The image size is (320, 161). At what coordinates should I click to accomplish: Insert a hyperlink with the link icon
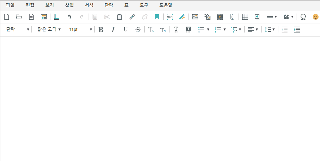(132, 17)
